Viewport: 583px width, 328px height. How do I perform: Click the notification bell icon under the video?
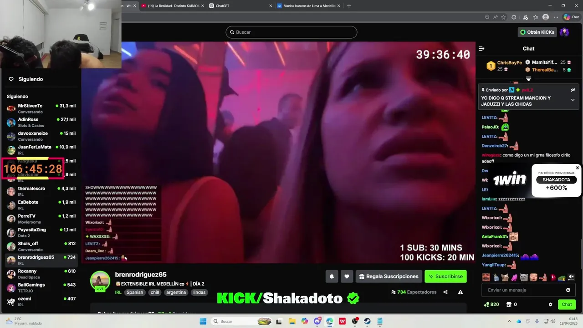(332, 277)
